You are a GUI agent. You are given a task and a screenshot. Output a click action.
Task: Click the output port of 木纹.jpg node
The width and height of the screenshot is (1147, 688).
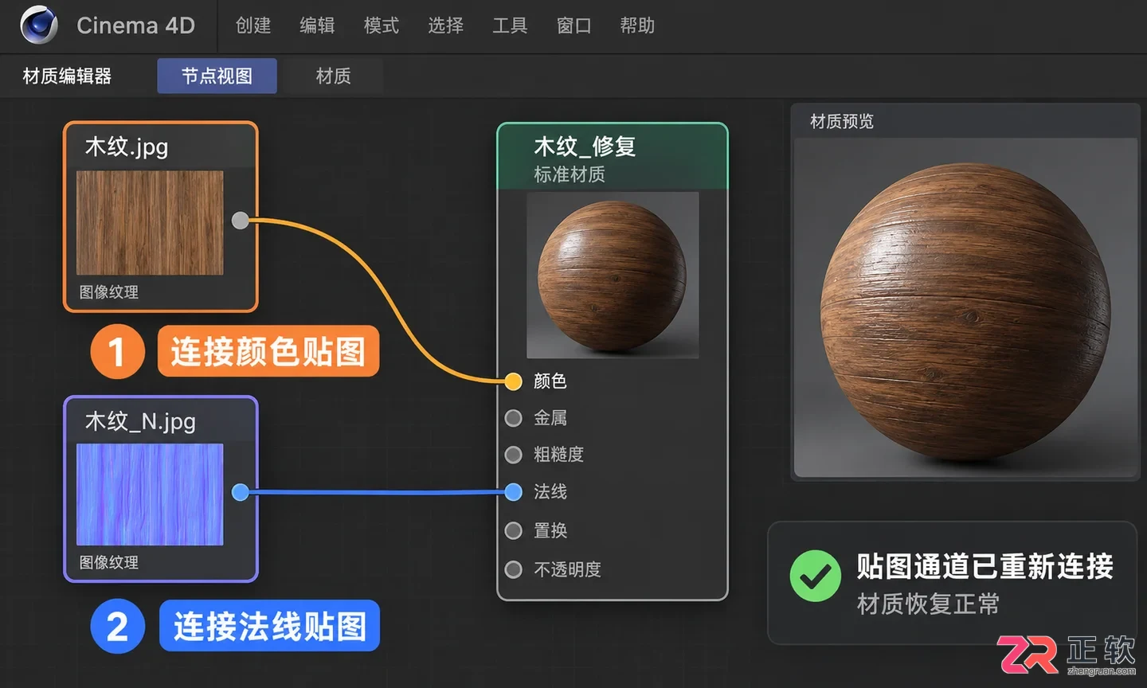pyautogui.click(x=240, y=221)
